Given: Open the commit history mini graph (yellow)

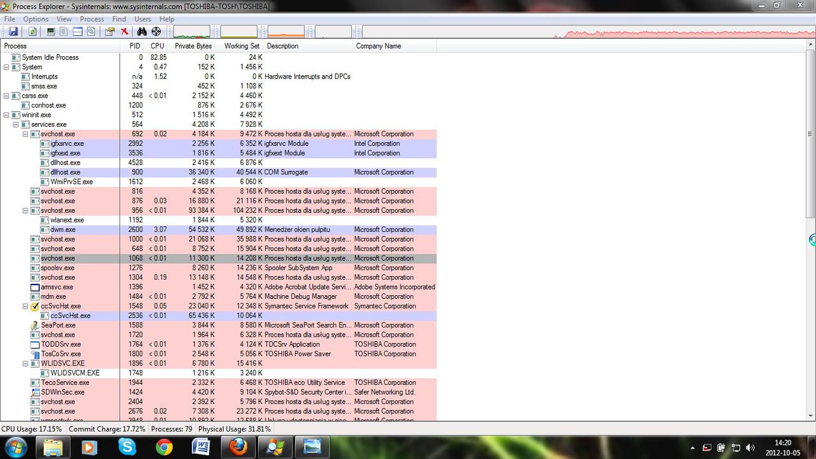Looking at the screenshot, I should point(239,32).
